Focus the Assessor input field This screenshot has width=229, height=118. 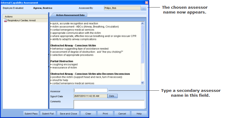(91, 90)
